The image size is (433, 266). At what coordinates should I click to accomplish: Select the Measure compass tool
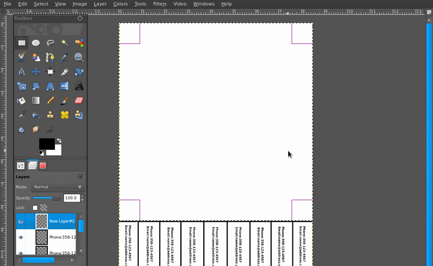[22, 72]
